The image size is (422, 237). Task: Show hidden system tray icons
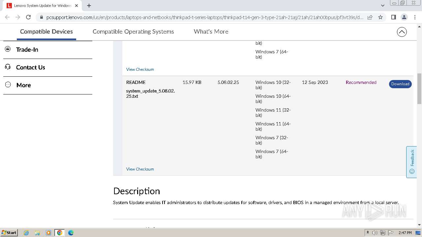(x=368, y=233)
